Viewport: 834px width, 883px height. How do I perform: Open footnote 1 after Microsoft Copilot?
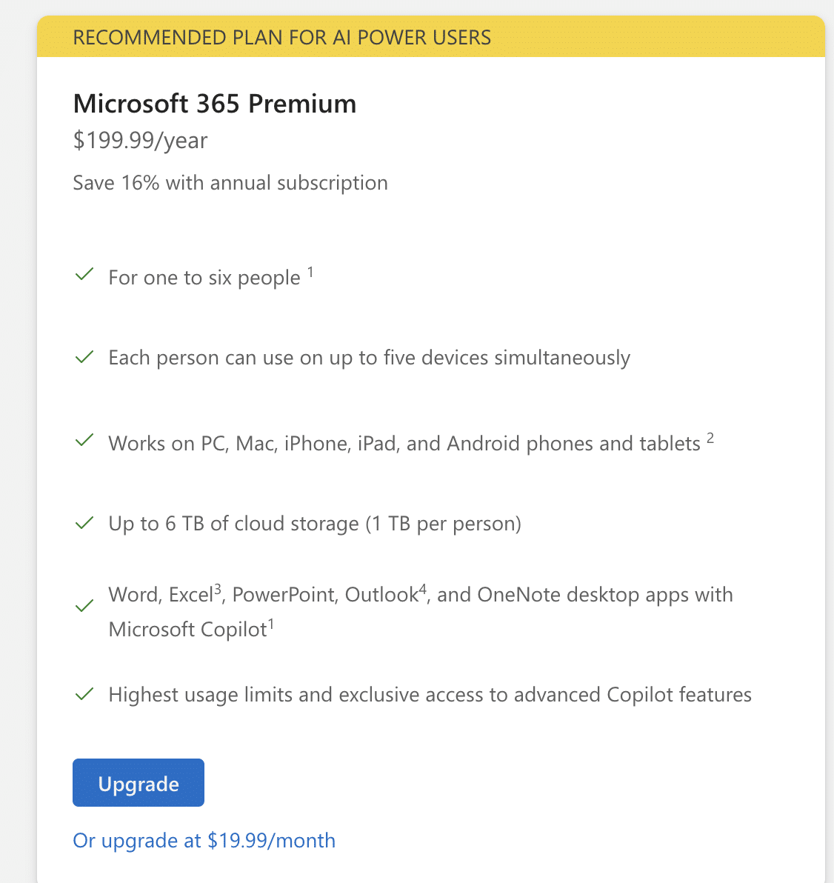pos(271,624)
